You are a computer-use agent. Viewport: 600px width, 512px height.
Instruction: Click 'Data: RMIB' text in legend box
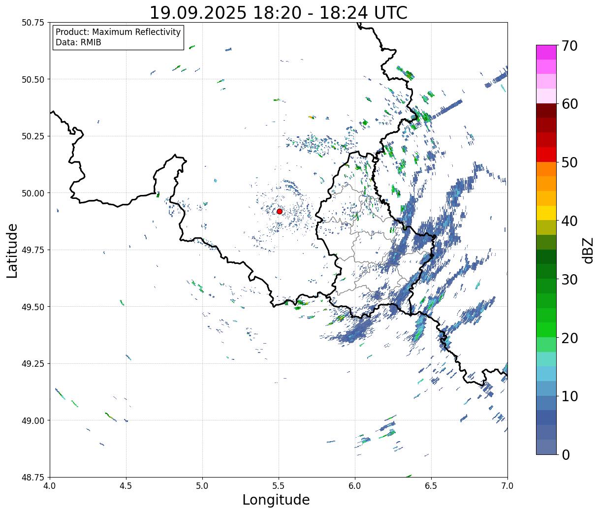(78, 42)
